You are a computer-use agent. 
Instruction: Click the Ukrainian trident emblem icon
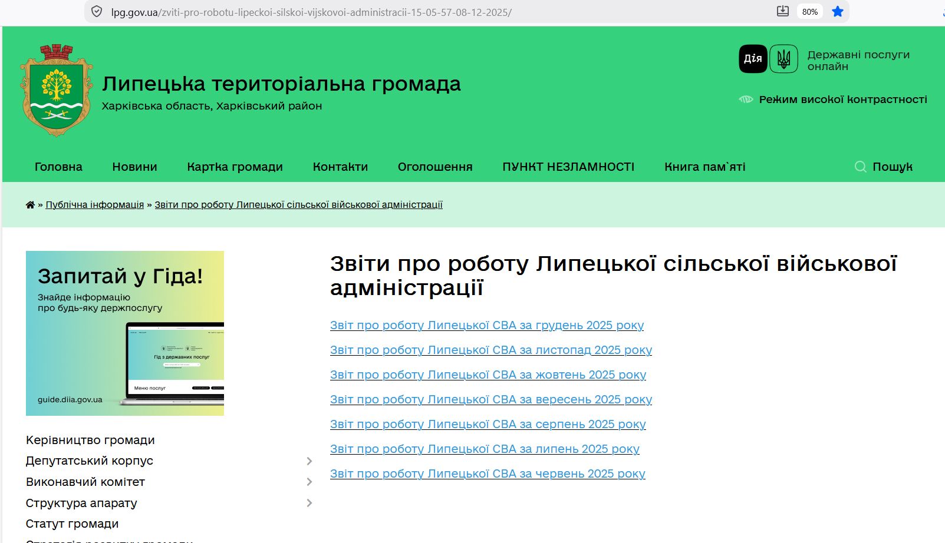783,58
